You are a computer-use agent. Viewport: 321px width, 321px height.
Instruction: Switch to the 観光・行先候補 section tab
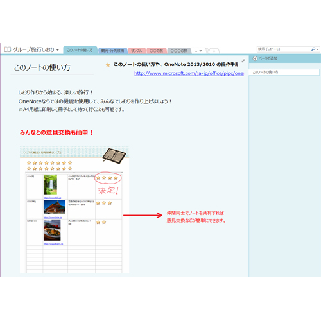click(112, 51)
